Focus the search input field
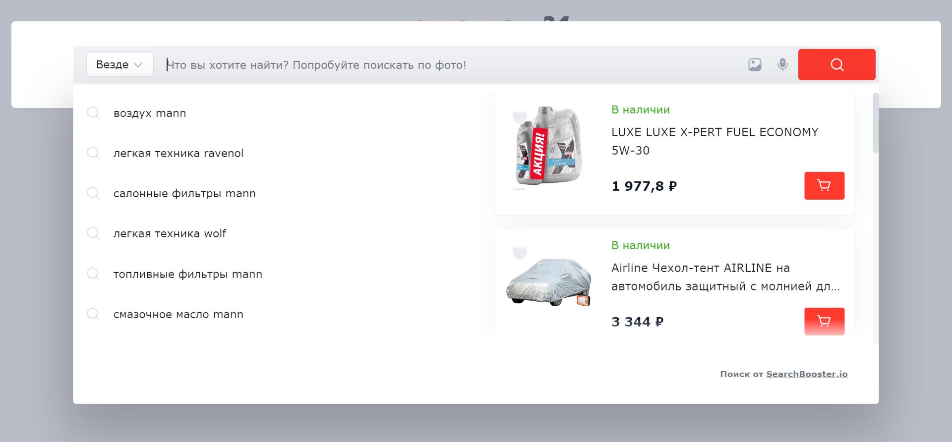 tap(451, 65)
